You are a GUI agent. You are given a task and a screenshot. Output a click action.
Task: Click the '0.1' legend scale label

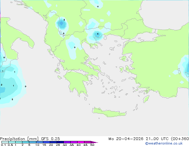point(3,145)
